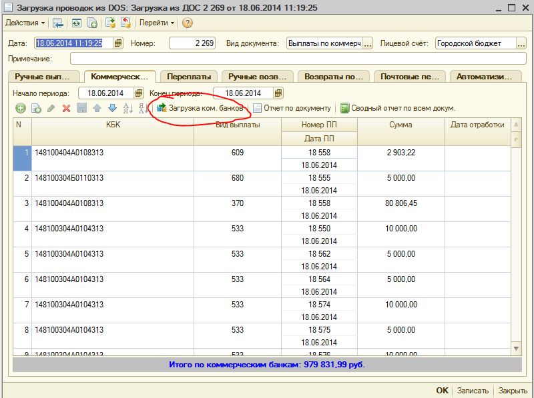The width and height of the screenshot is (534, 398).
Task: Open help via the question mark icon
Action: click(188, 23)
